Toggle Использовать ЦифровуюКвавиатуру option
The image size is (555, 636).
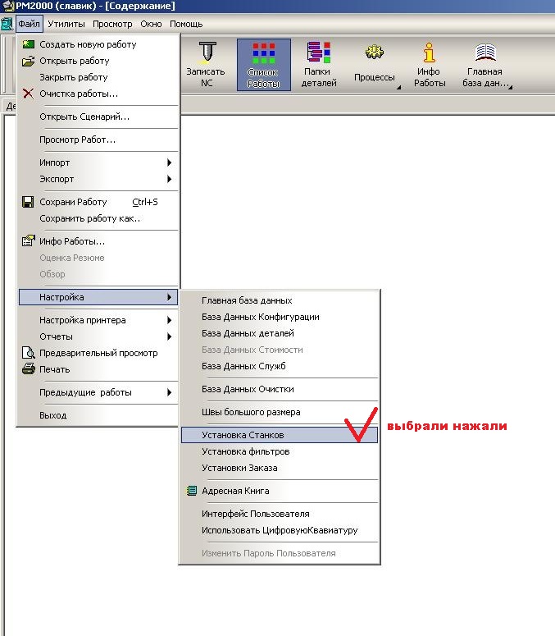[279, 530]
